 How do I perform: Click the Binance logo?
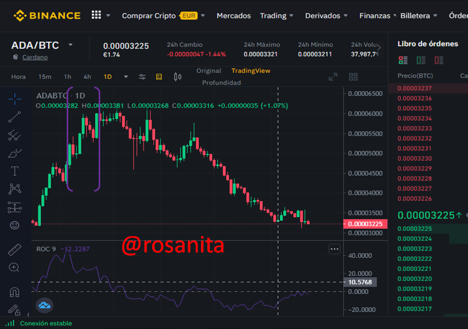(47, 16)
